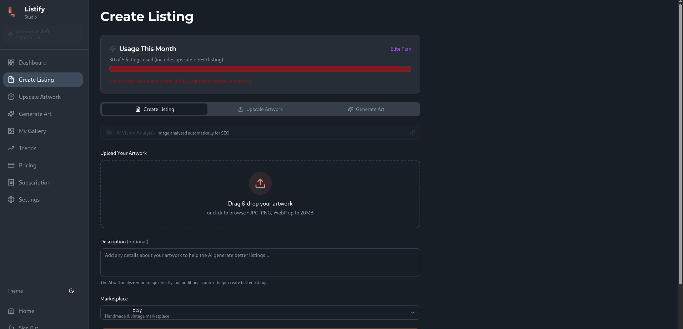
Task: Toggle the AI Vision Analysis eye icon
Action: pyautogui.click(x=109, y=132)
